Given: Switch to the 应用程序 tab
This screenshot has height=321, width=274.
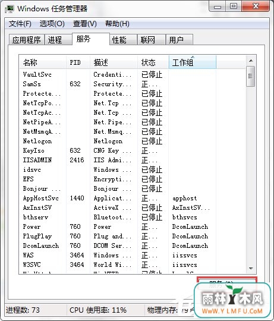Looking at the screenshot, I should (26, 40).
